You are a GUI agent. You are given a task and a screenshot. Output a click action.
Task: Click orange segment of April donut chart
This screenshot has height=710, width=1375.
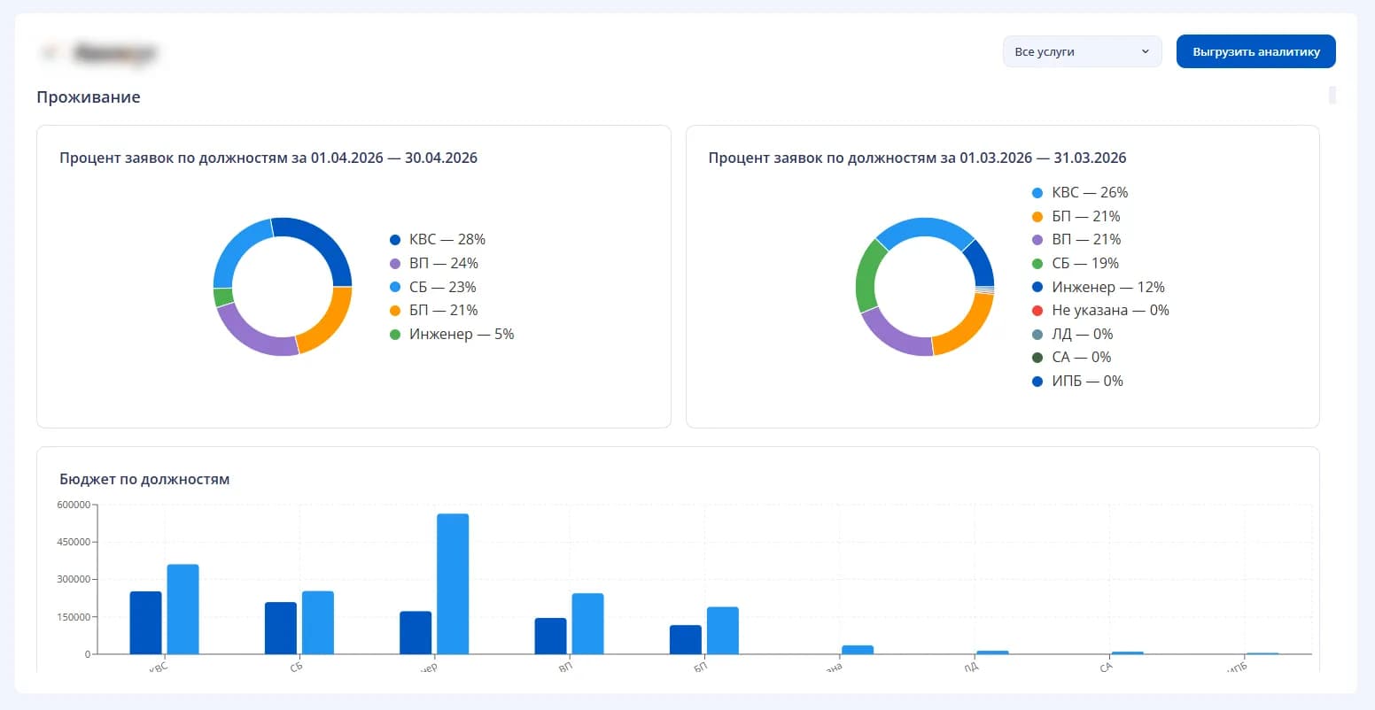[328, 320]
